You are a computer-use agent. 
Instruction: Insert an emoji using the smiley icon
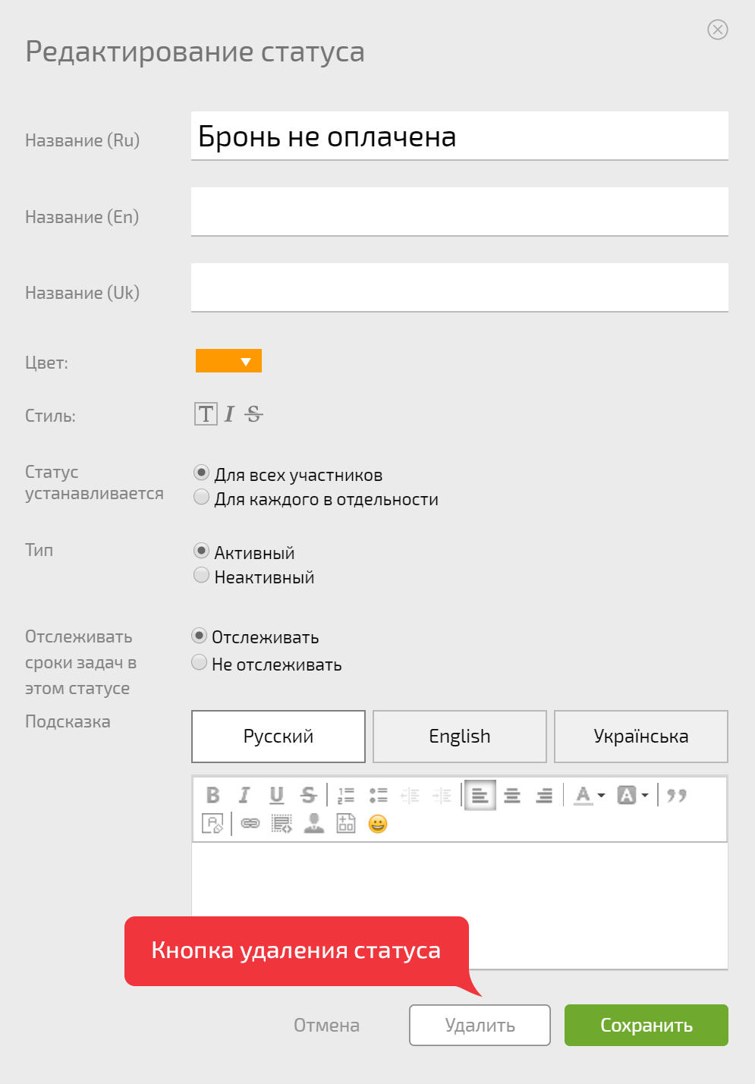pos(378,823)
